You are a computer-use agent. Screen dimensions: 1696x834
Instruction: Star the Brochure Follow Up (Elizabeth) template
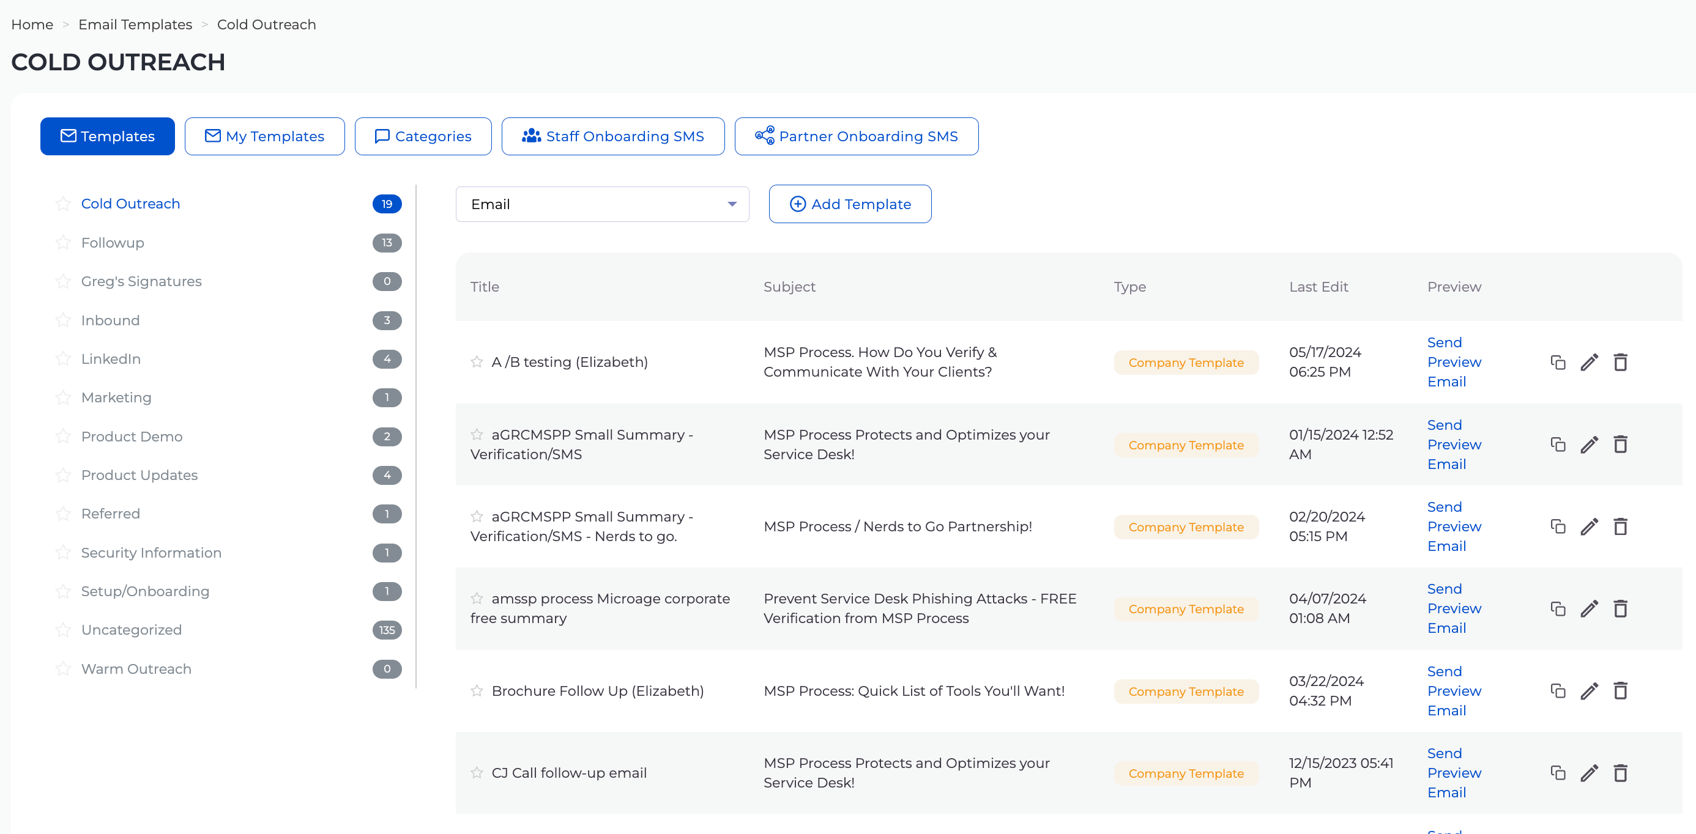coord(477,690)
